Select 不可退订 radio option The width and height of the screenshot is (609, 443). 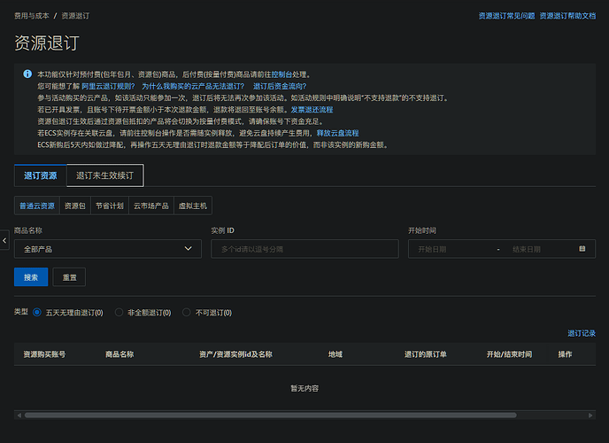coord(187,313)
